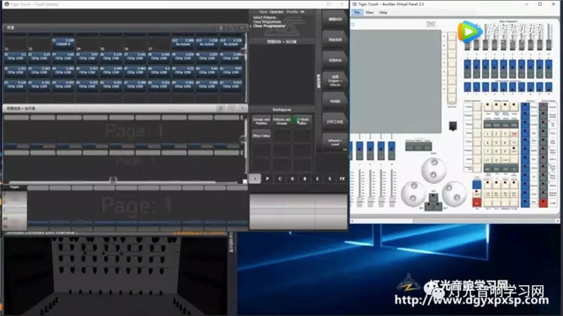Viewport: 563px width, 316px height.
Task: Close the fixtures window with X icon
Action: click(242, 27)
